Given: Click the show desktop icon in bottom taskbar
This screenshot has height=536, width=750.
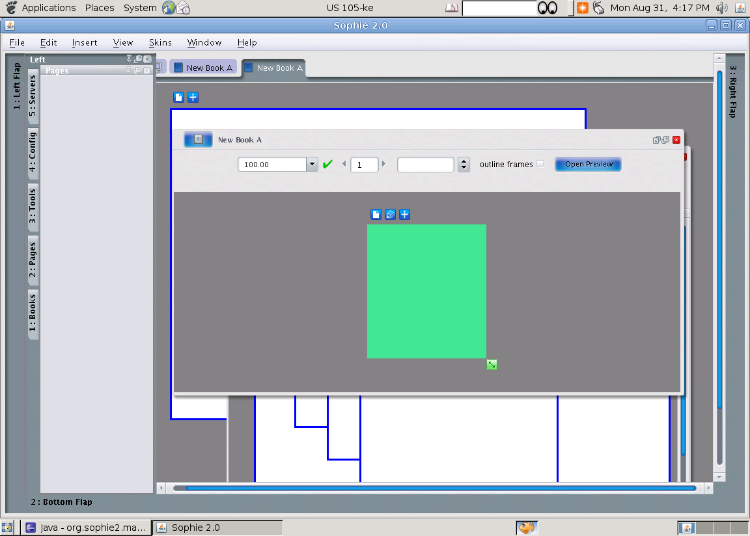Looking at the screenshot, I should (x=7, y=528).
